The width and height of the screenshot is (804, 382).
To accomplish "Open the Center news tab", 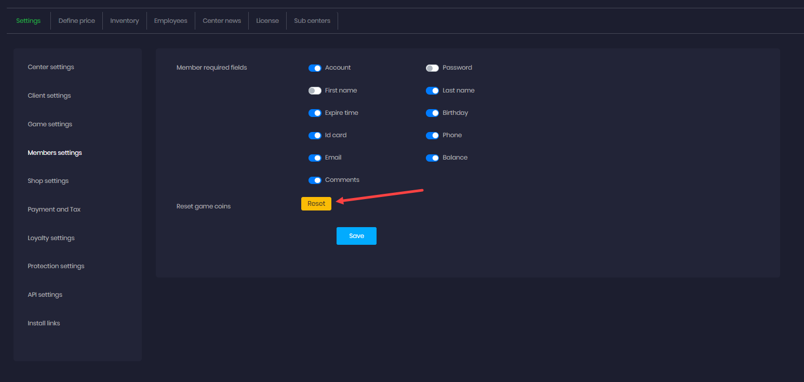I will coord(222,21).
